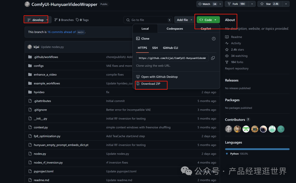Open the nodes_rf_inversion.py file
The width and height of the screenshot is (296, 183).
point(48,163)
